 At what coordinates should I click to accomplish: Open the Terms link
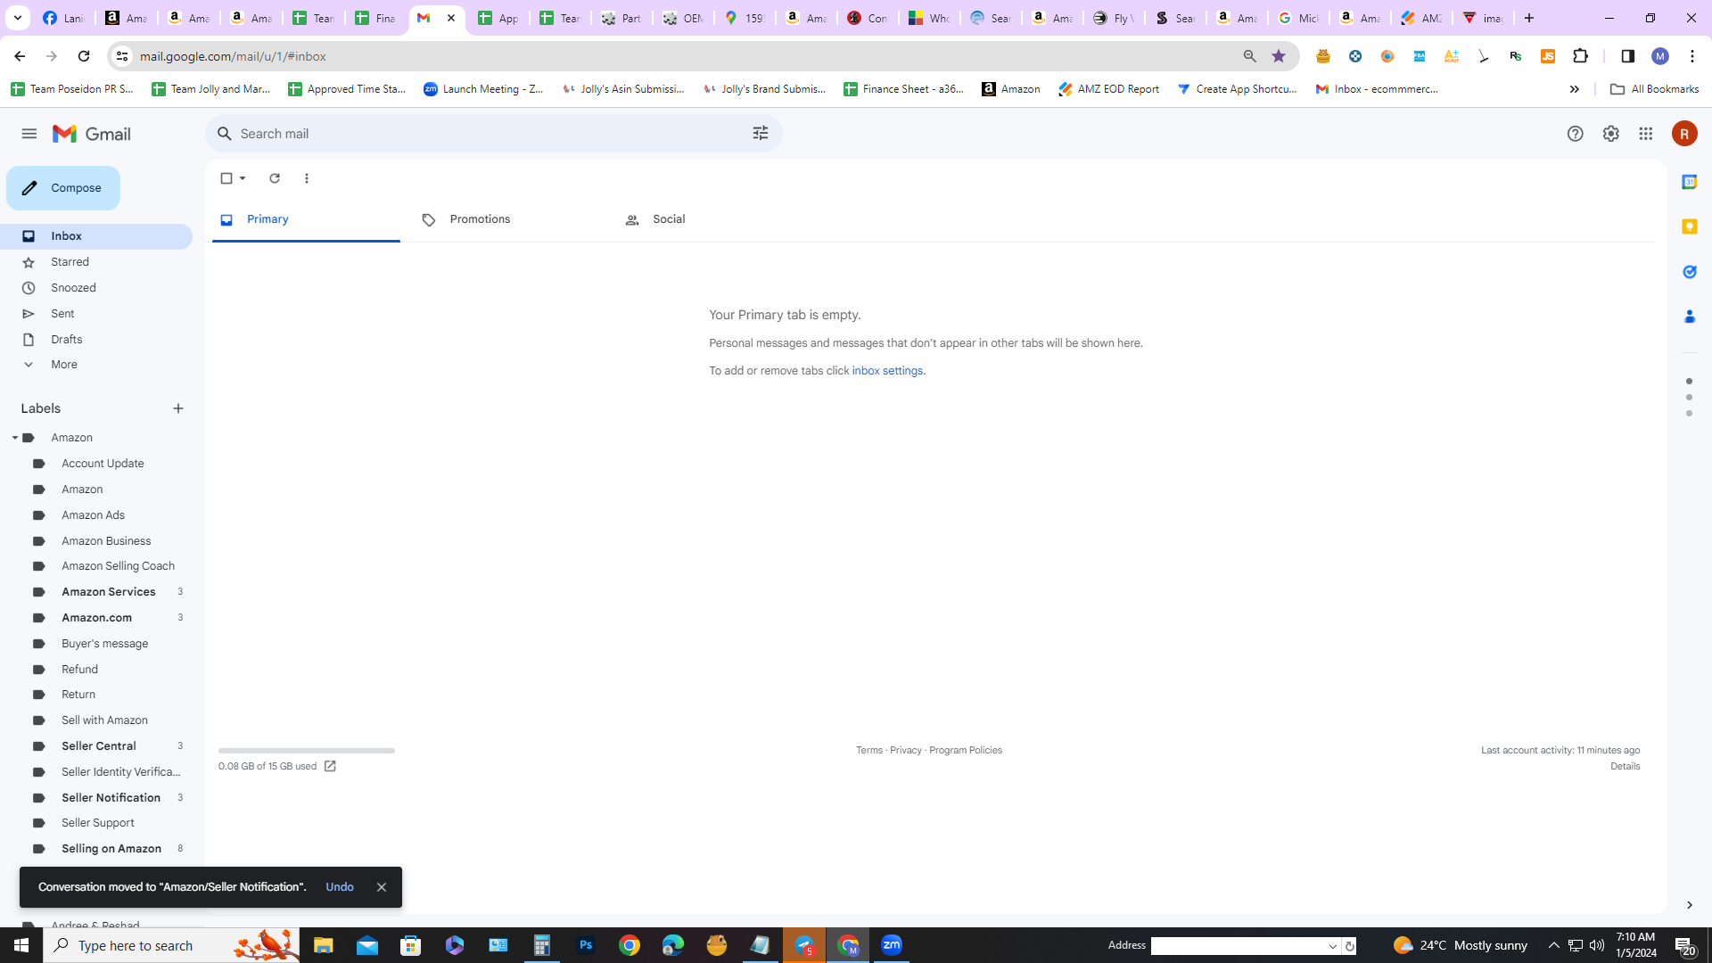coord(869,751)
